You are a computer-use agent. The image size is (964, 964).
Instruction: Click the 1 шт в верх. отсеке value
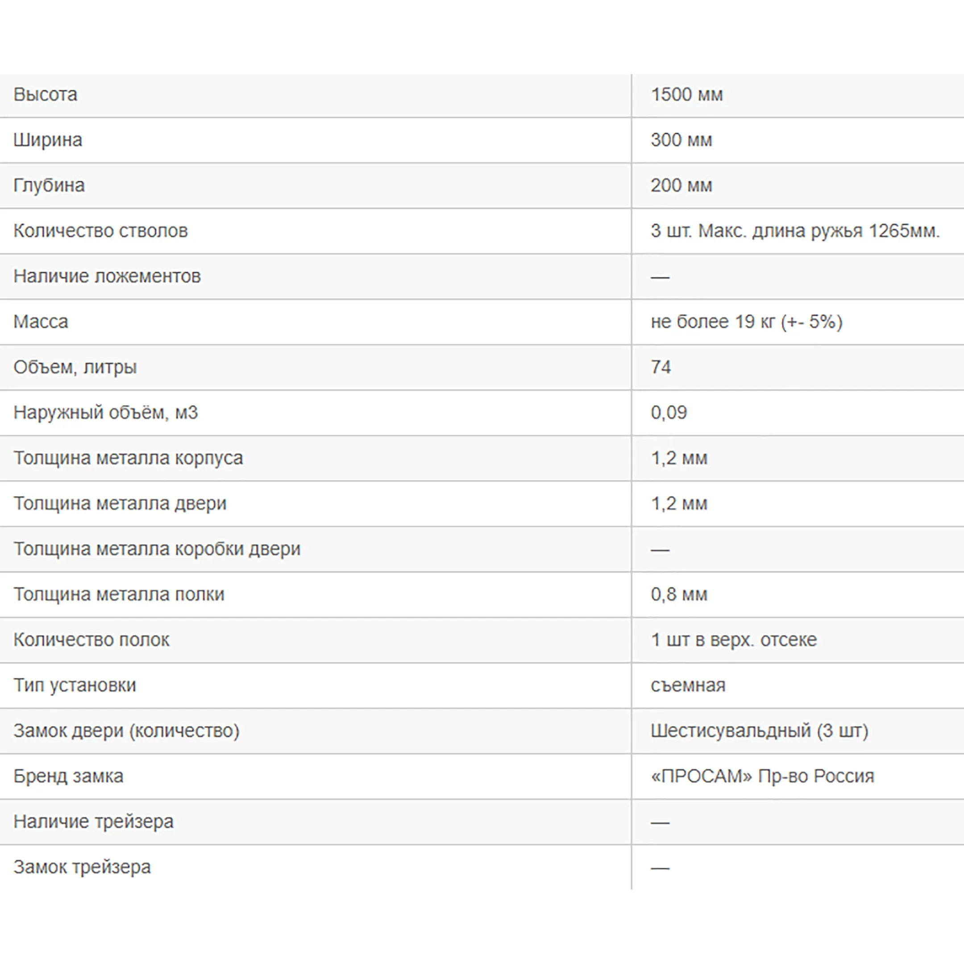(x=733, y=640)
